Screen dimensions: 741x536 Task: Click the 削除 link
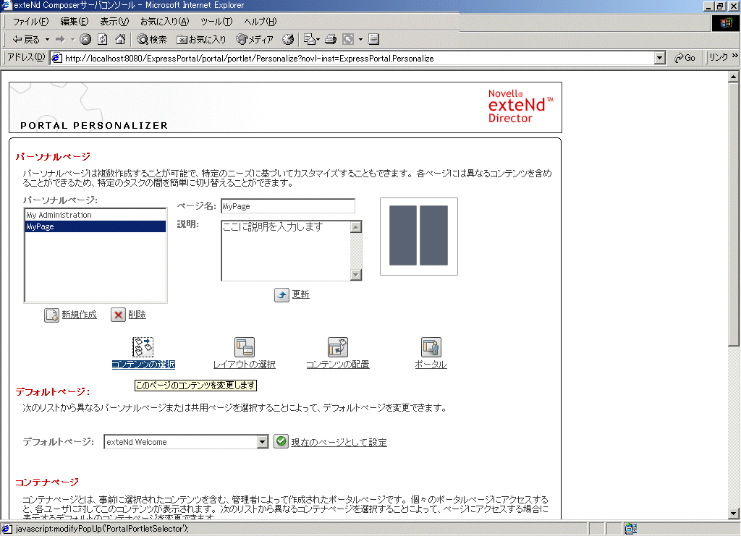(x=137, y=315)
